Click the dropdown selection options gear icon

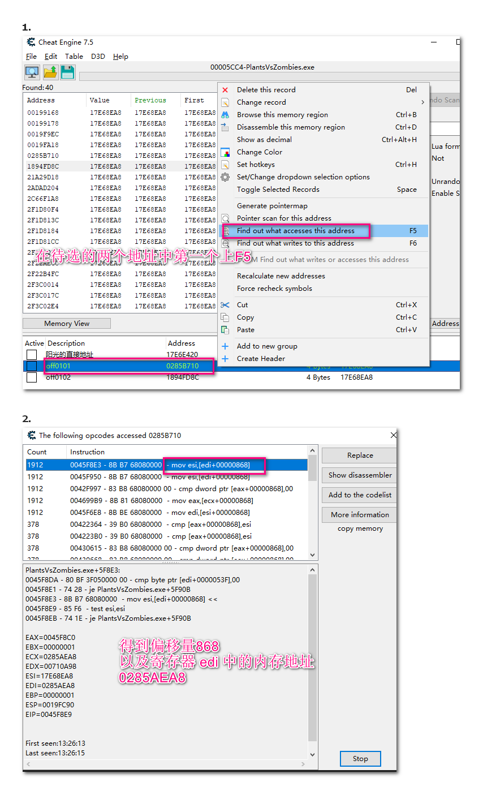point(225,177)
